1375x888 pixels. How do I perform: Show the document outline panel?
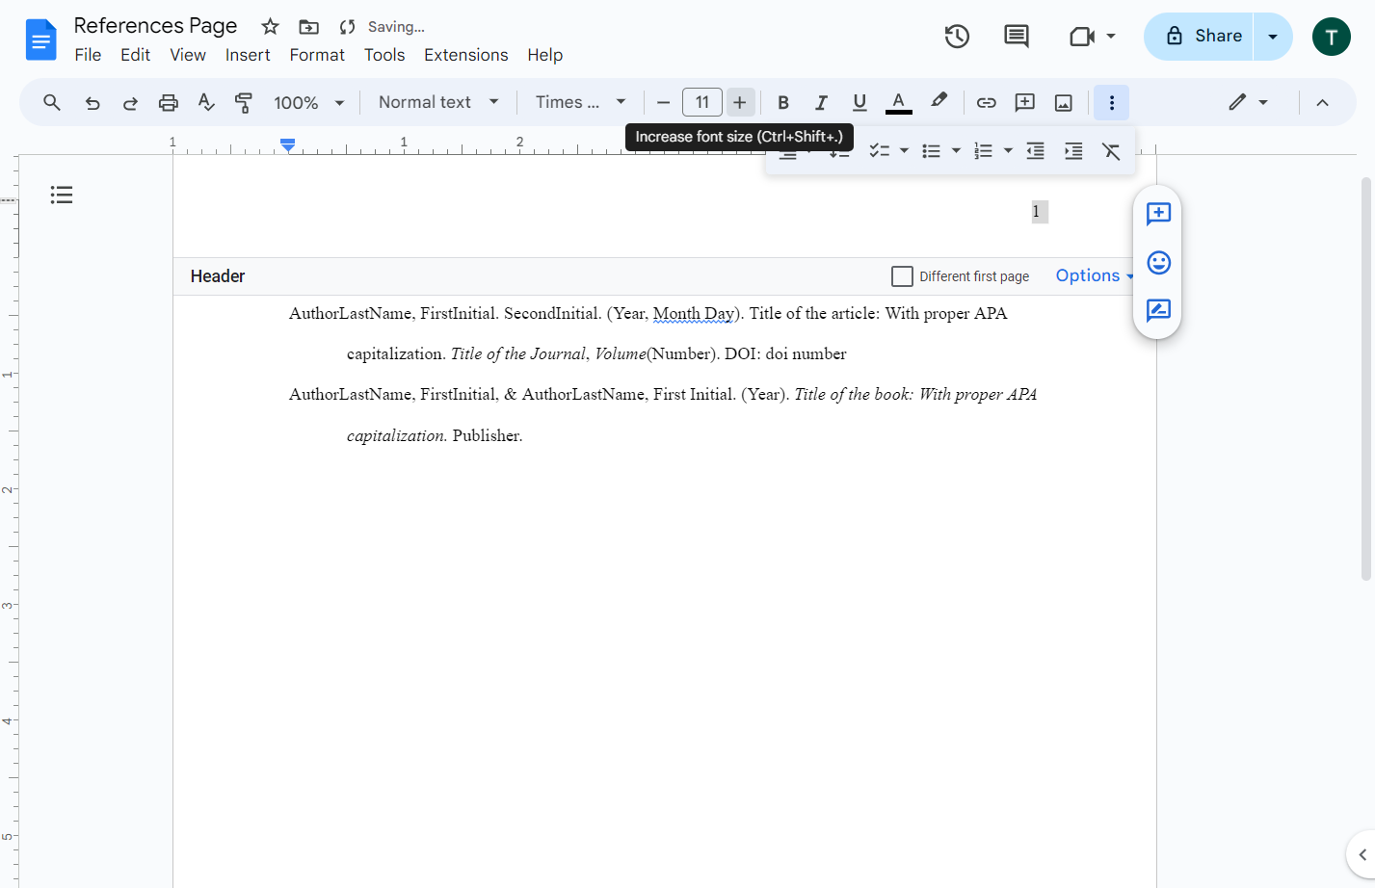click(x=62, y=196)
